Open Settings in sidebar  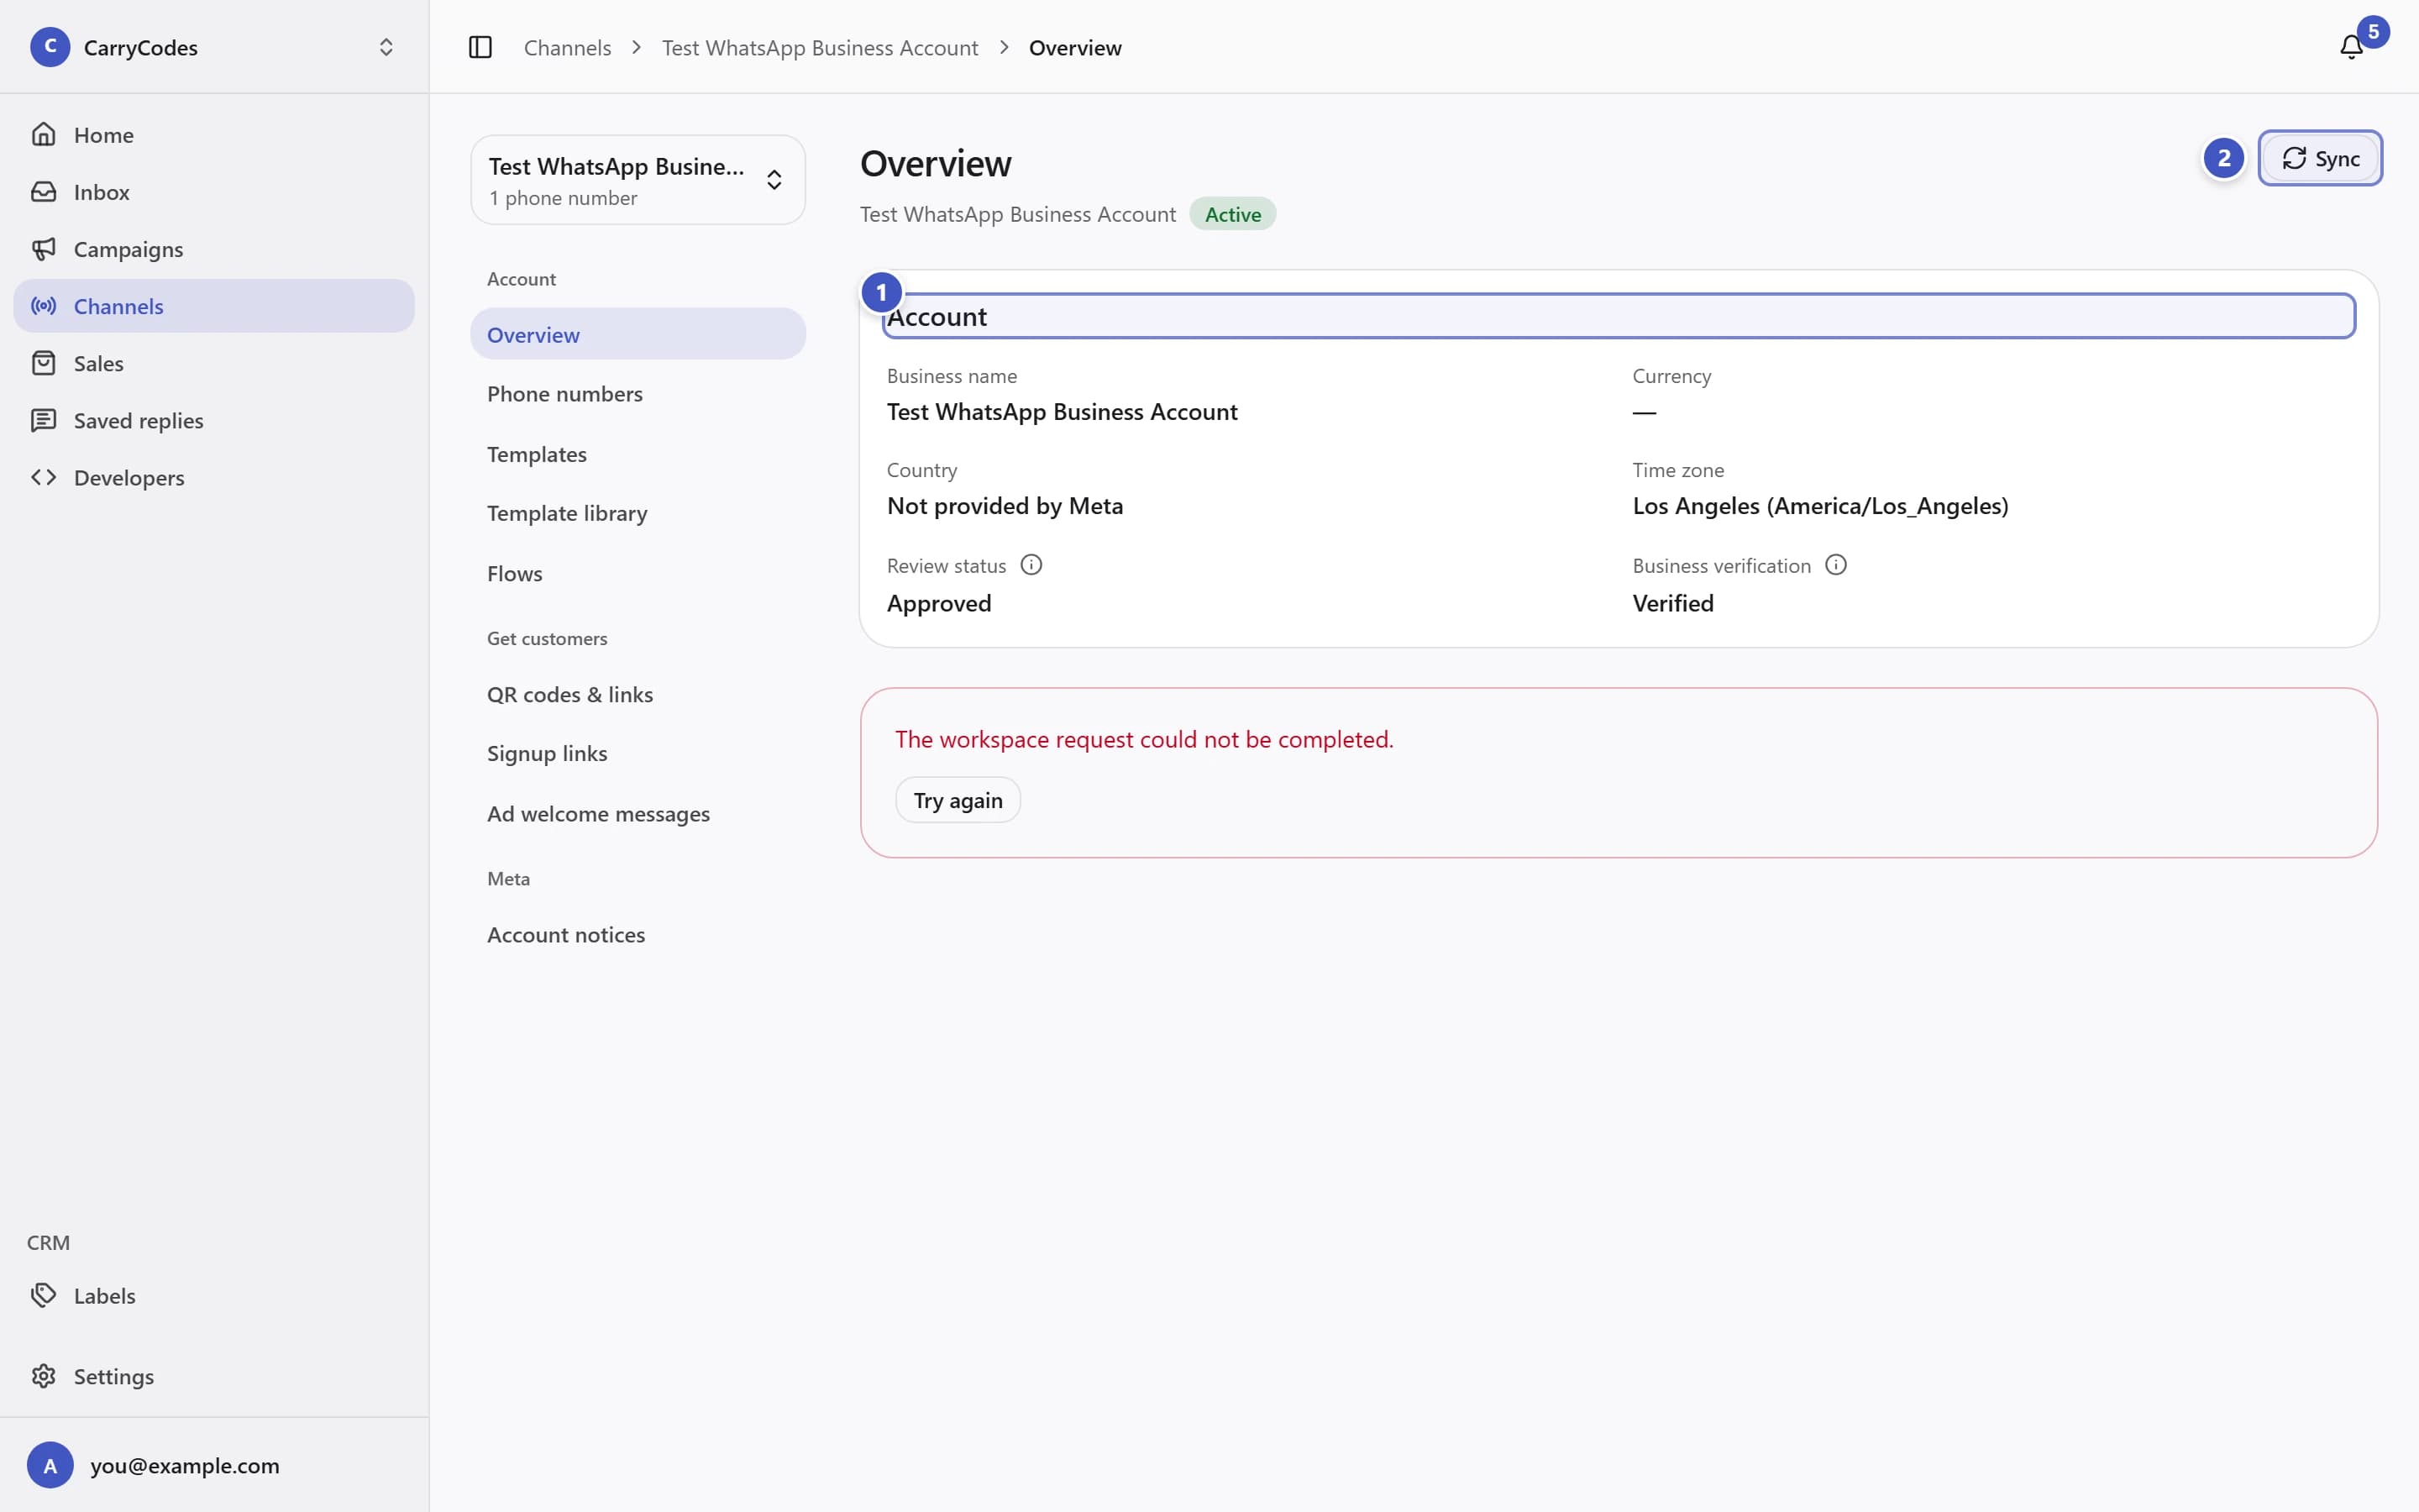pos(214,1376)
